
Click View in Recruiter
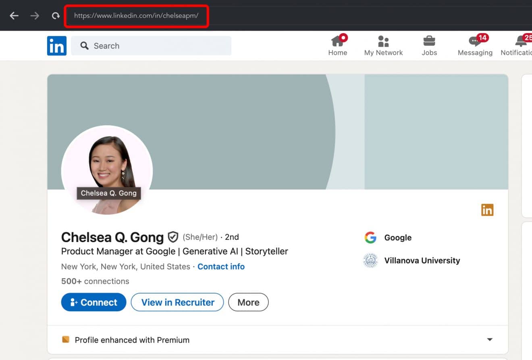[x=177, y=302]
